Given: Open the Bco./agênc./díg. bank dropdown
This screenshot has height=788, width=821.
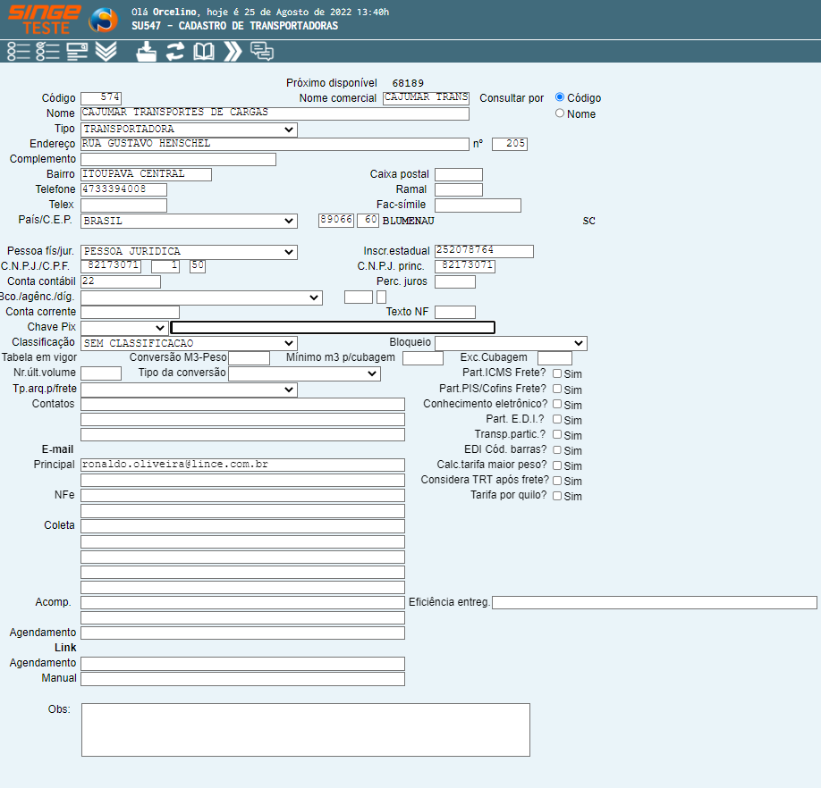Looking at the screenshot, I should click(201, 298).
